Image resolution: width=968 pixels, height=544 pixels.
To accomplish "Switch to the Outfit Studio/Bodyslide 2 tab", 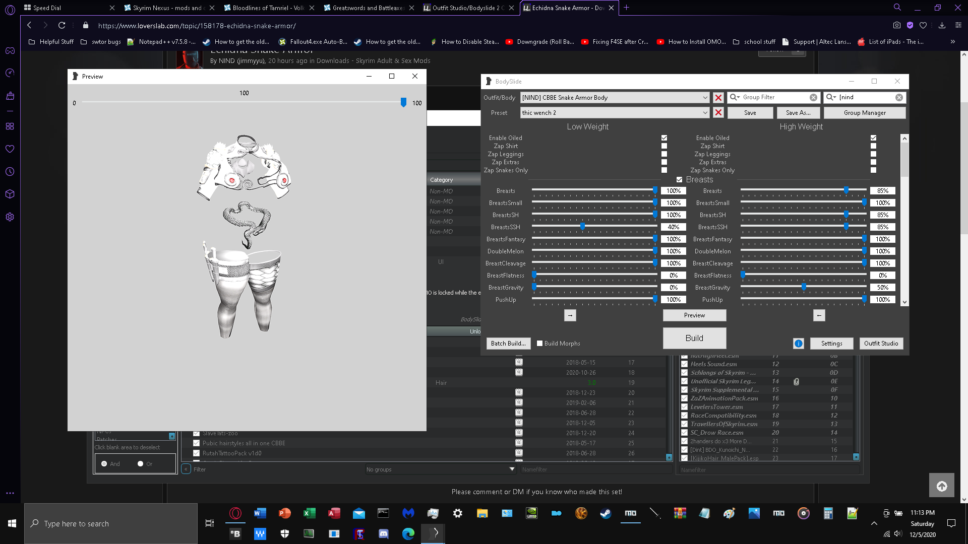I will (468, 8).
